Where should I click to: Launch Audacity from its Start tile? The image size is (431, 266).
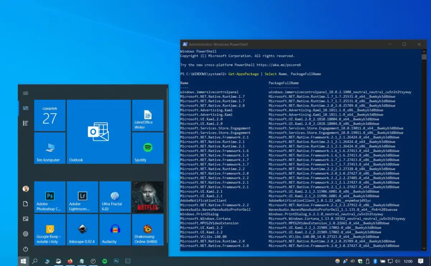pyautogui.click(x=115, y=230)
